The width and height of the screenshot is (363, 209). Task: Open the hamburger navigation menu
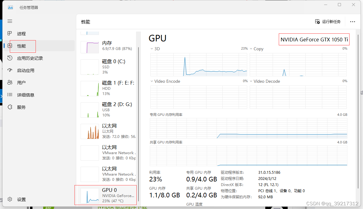10,21
